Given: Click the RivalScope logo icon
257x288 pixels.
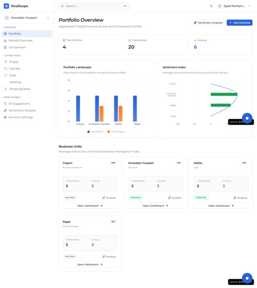Looking at the screenshot, I should pos(6,6).
